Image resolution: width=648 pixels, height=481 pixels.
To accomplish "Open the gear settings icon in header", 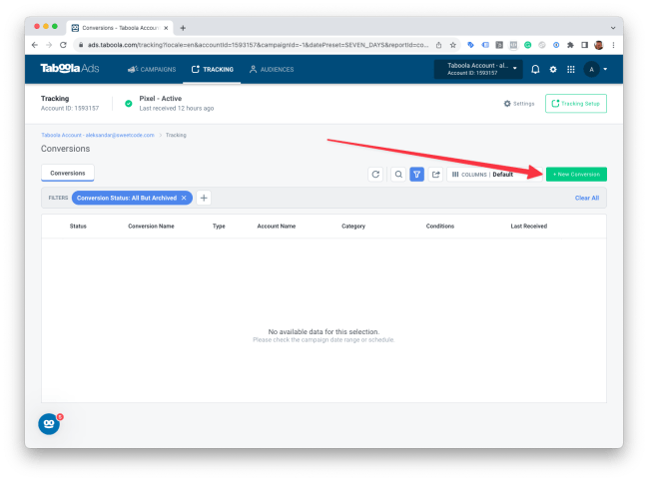I will [x=553, y=70].
